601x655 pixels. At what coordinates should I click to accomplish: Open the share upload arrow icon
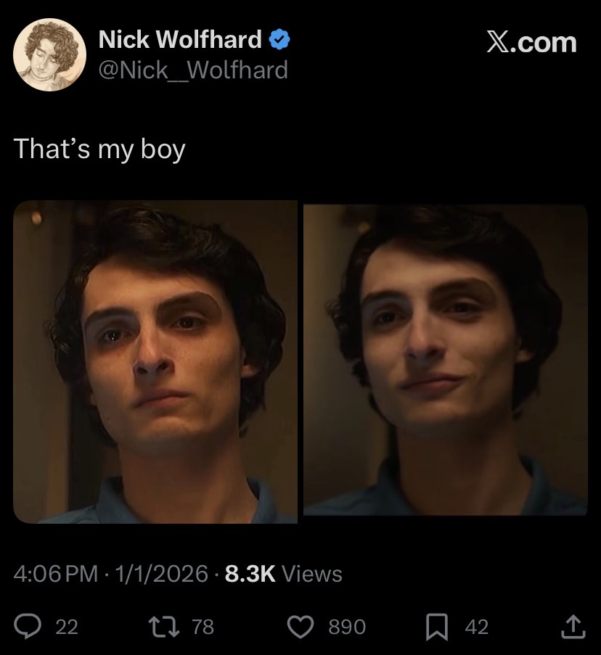click(573, 627)
